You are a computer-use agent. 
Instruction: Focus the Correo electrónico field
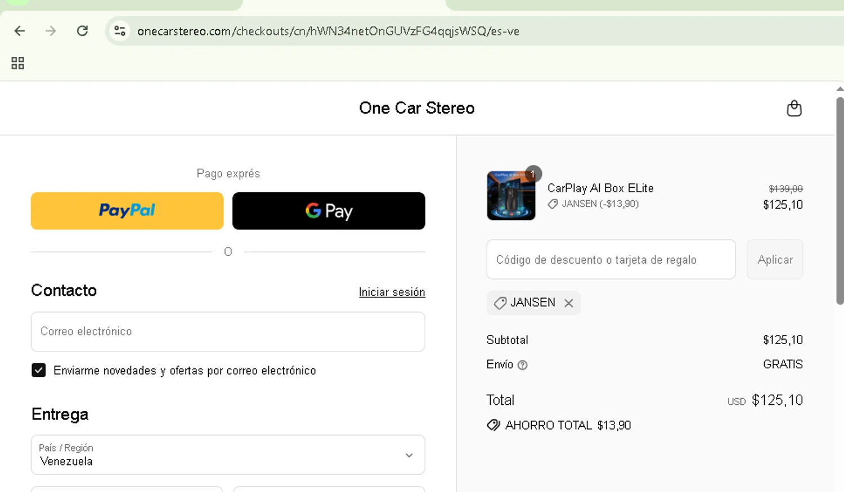pos(228,332)
